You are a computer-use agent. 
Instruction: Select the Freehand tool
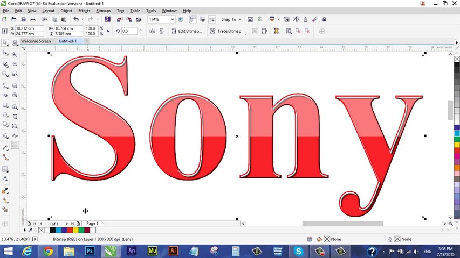5,85
